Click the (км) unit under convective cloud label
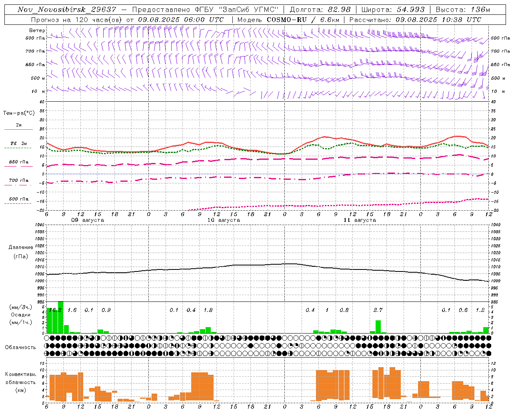The height and width of the screenshot is (410, 512). pos(21,390)
